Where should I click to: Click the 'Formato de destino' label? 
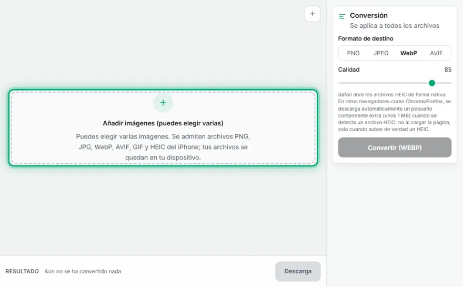point(366,39)
